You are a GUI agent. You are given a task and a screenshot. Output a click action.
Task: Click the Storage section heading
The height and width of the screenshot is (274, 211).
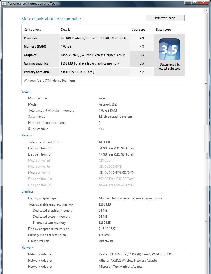27,135
